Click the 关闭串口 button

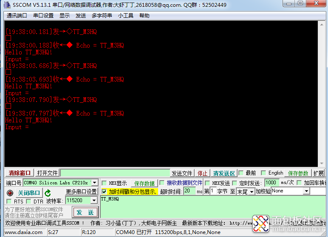(x=29, y=193)
